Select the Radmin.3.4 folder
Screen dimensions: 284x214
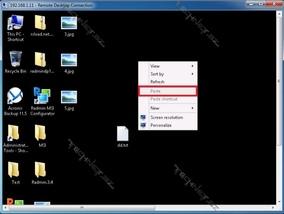40,170
